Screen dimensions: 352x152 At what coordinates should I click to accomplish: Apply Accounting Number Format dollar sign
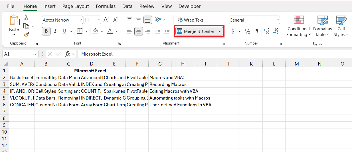coord(233,31)
